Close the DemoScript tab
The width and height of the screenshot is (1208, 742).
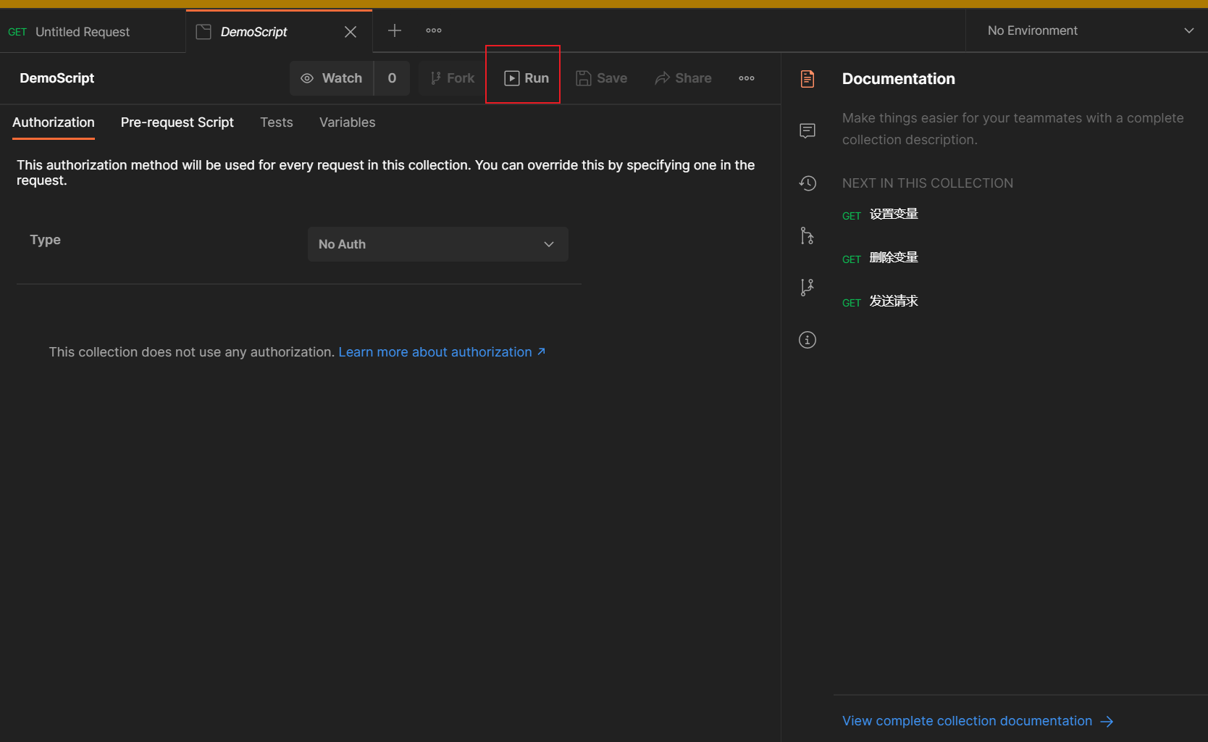tap(351, 32)
